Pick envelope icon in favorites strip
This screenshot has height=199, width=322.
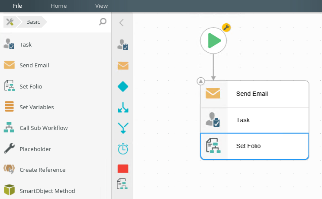123,66
